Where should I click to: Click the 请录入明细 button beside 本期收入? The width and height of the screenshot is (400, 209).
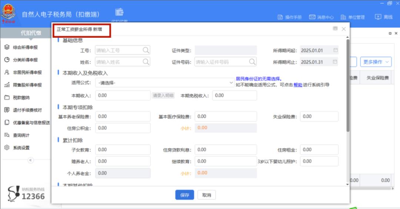tap(163, 96)
